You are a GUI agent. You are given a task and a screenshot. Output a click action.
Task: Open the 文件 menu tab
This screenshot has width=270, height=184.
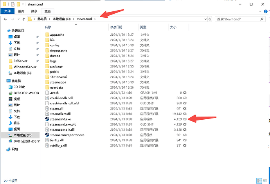coord(7,11)
